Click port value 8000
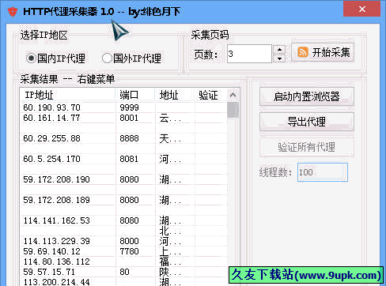Image resolution: width=386 pixels, height=286 pixels. click(129, 241)
